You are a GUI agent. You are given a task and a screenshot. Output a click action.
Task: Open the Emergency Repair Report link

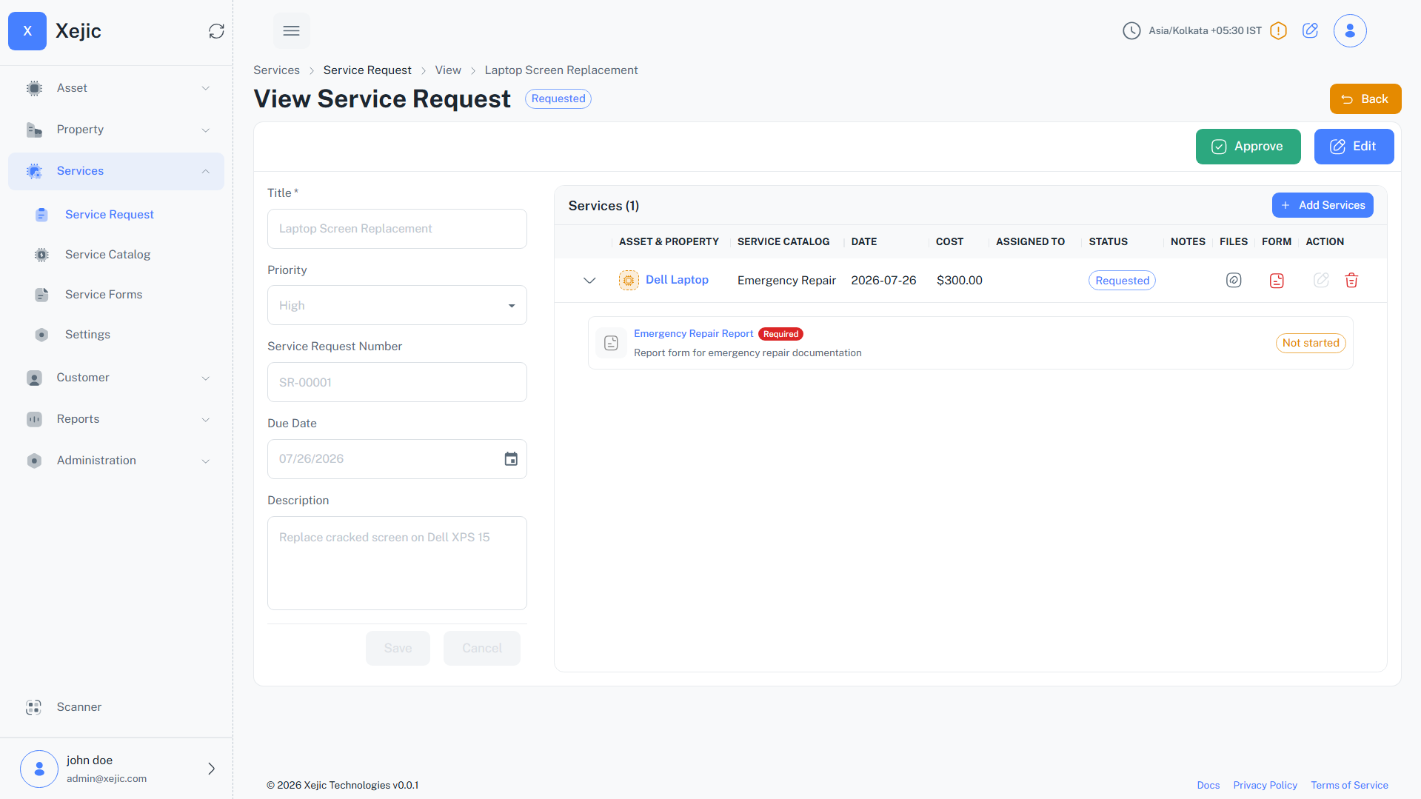point(693,334)
